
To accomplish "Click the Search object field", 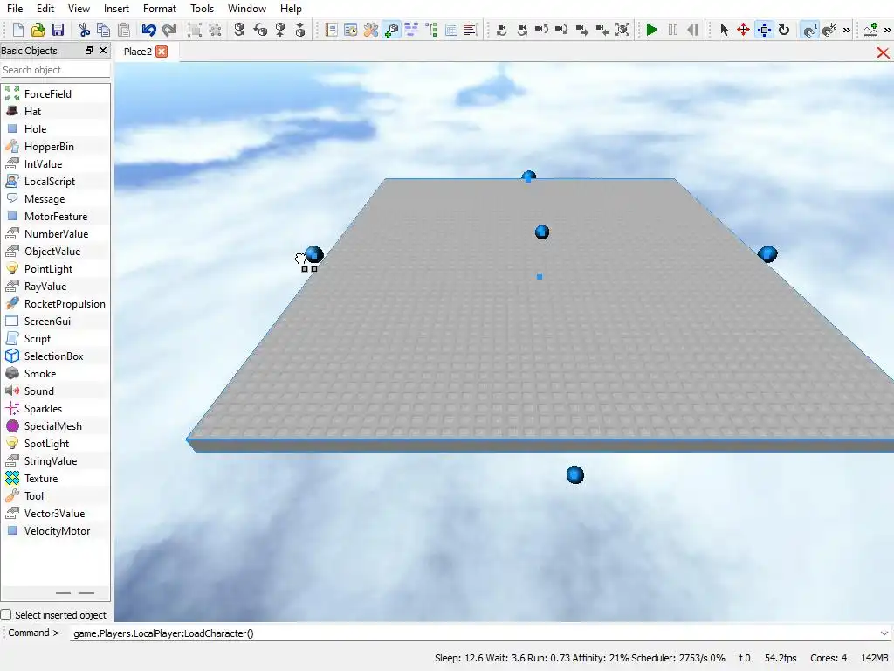I will click(55, 70).
